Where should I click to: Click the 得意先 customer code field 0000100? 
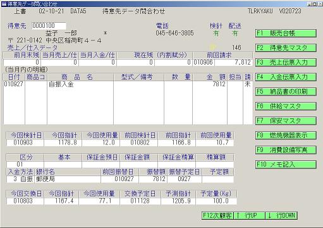point(49,26)
